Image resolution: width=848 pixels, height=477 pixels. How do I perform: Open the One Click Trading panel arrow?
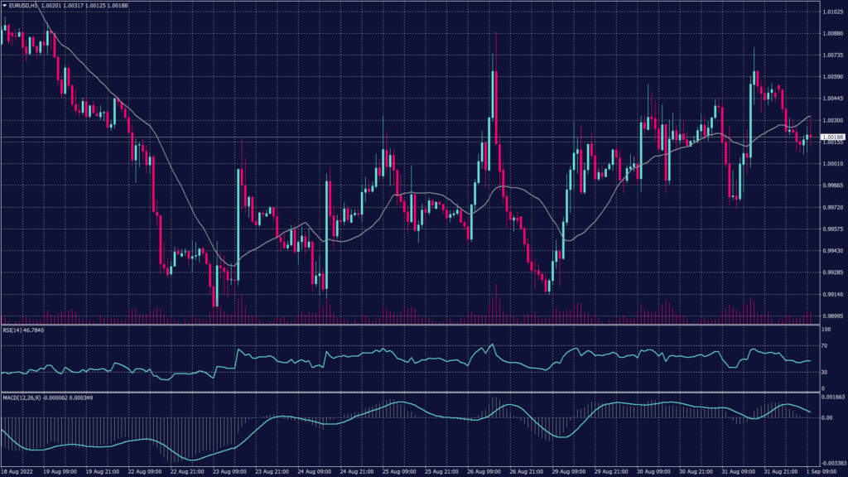(x=7, y=7)
